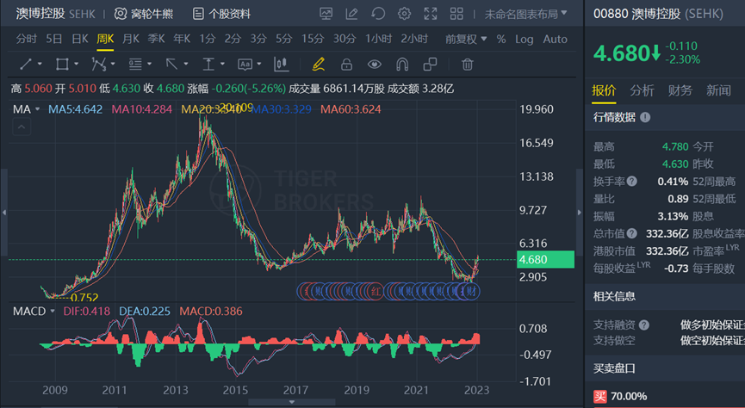Toggle the yellow drawing pencil mode
This screenshot has width=745, height=408.
(319, 64)
